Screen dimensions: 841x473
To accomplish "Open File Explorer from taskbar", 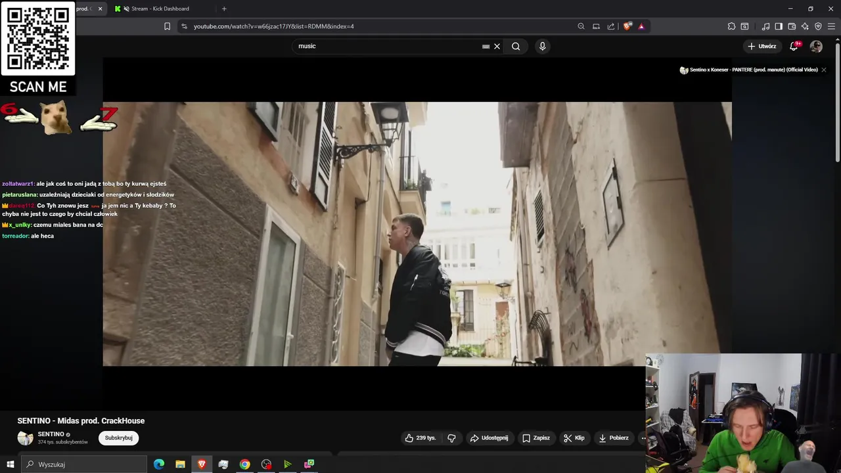I will pyautogui.click(x=180, y=464).
